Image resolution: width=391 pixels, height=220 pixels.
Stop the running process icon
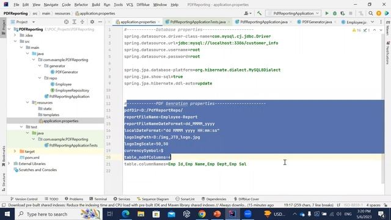(x=351, y=13)
